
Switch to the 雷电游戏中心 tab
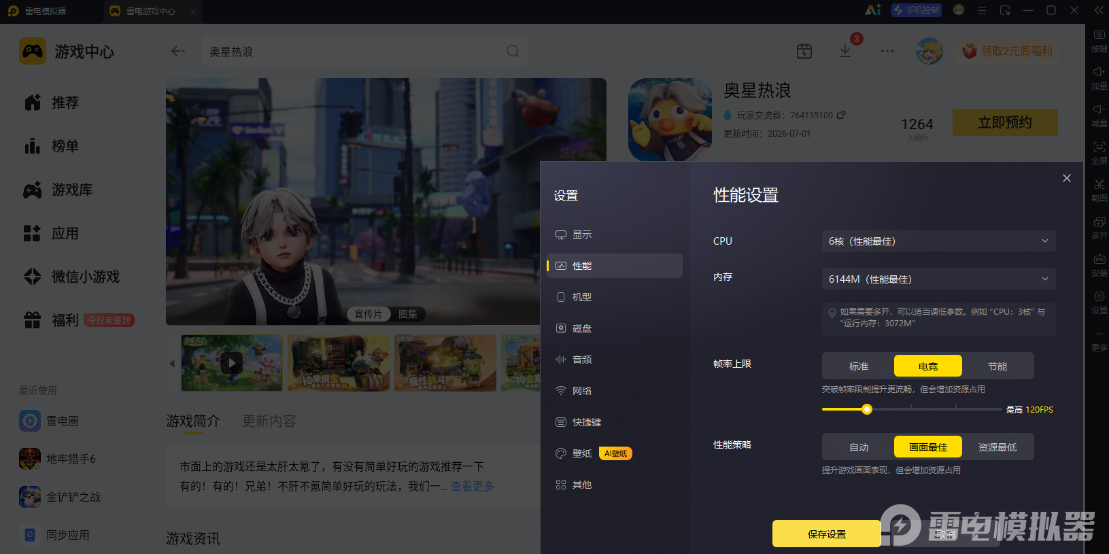151,11
